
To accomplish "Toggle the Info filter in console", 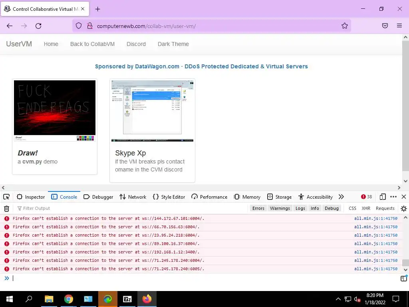I will click(315, 208).
